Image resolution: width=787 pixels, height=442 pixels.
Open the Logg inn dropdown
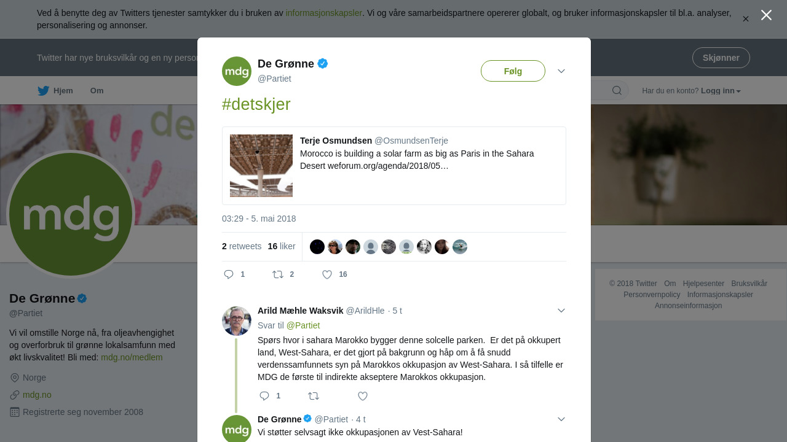click(x=721, y=91)
